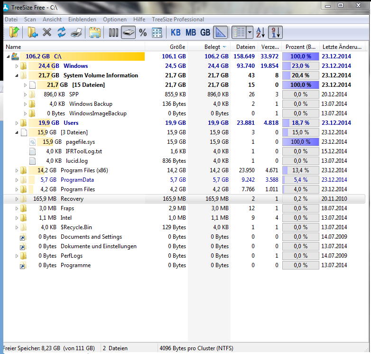This screenshot has width=371, height=354.
Task: Sort by Prozent column header
Action: click(300, 47)
